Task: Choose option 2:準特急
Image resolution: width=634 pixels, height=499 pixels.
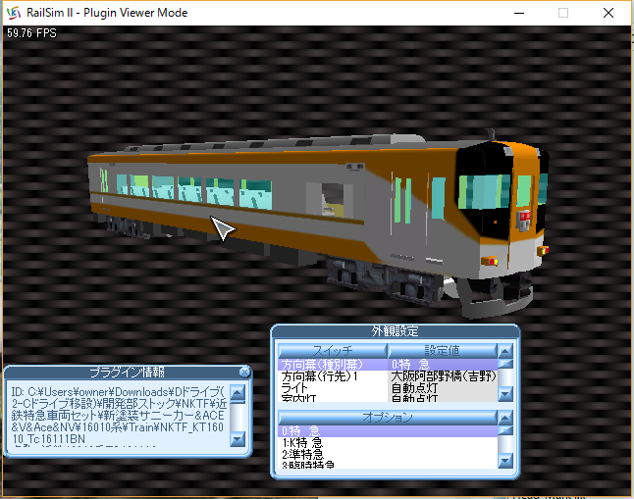Action: 388,454
